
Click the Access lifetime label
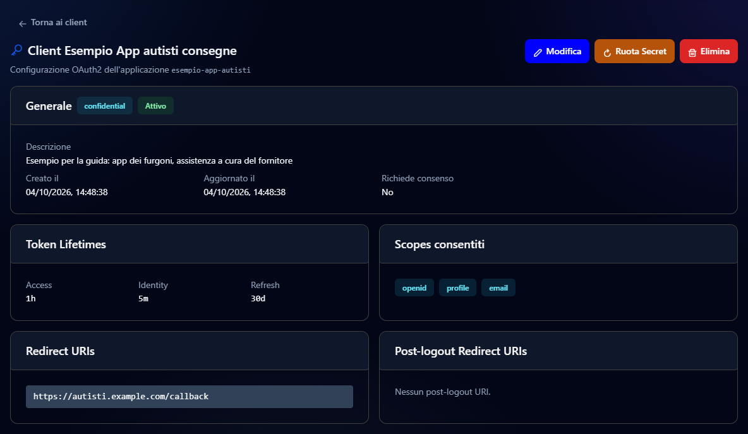pos(39,285)
